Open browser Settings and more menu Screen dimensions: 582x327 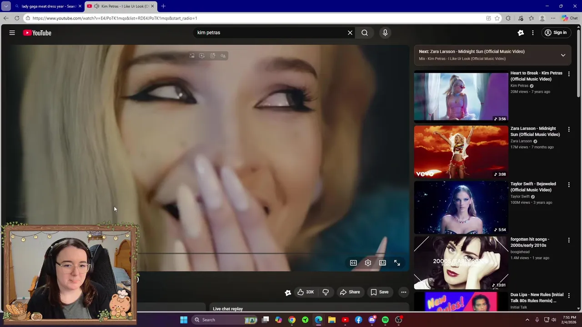point(553,18)
